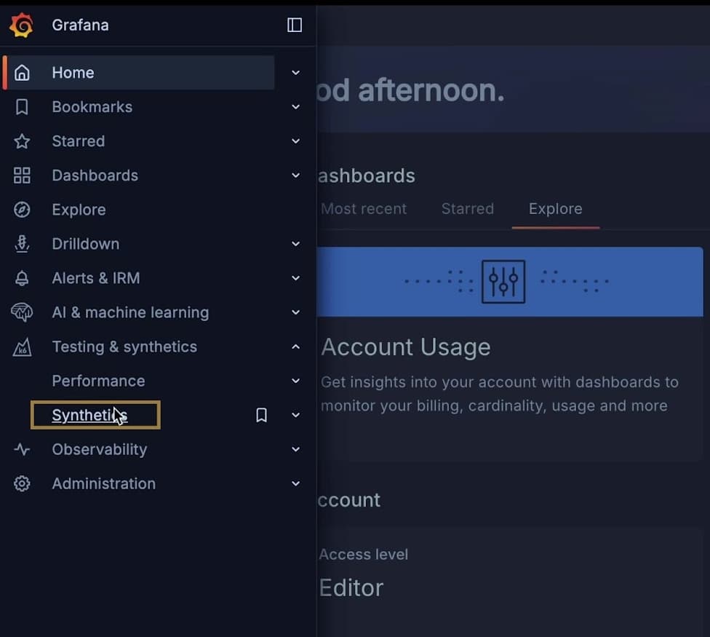The image size is (710, 637).
Task: Open the Account Usage card title
Action: (x=406, y=347)
